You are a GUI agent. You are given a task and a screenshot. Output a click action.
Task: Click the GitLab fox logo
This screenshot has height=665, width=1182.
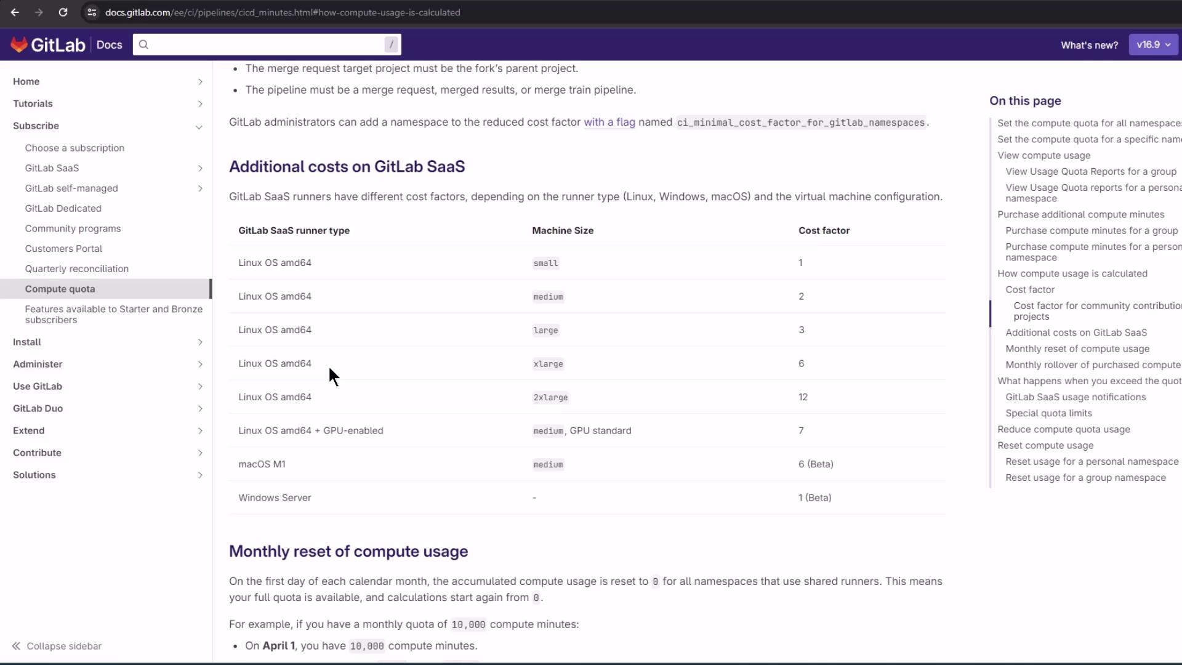pos(20,44)
